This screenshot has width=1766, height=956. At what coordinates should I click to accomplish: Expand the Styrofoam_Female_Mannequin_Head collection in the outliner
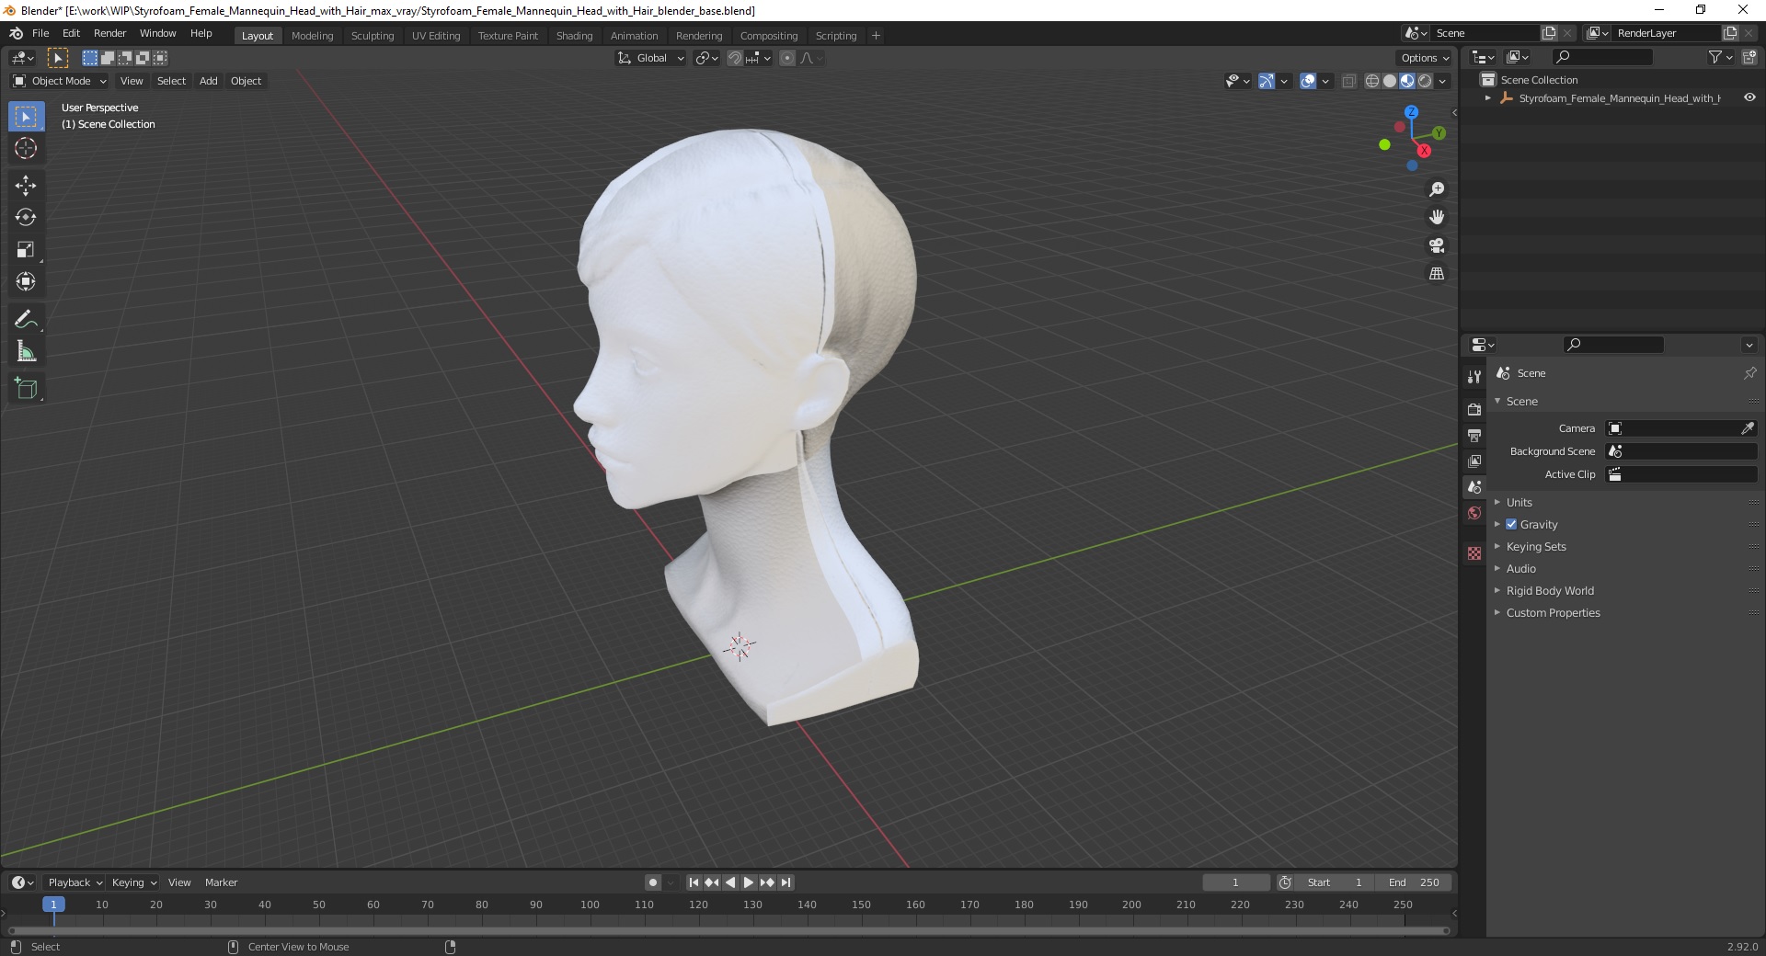click(1488, 97)
